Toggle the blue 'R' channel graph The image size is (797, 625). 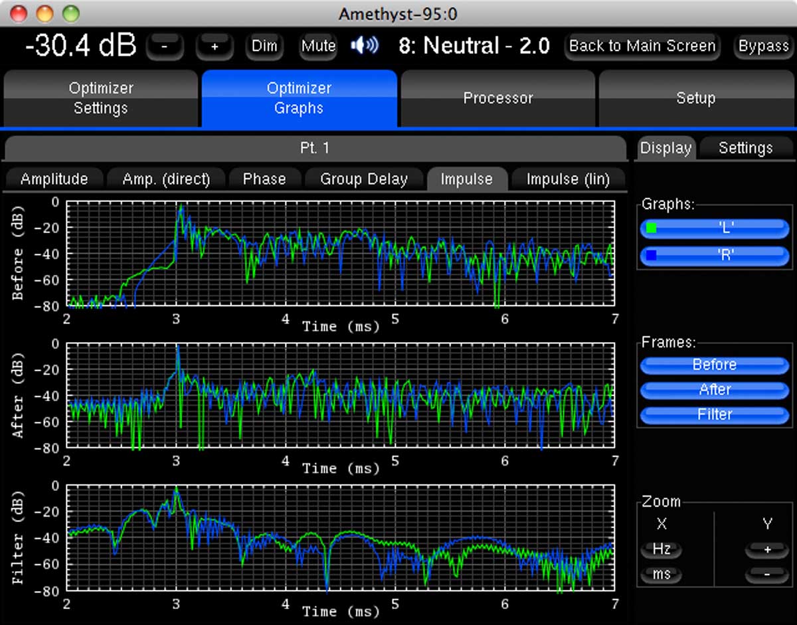coord(715,254)
